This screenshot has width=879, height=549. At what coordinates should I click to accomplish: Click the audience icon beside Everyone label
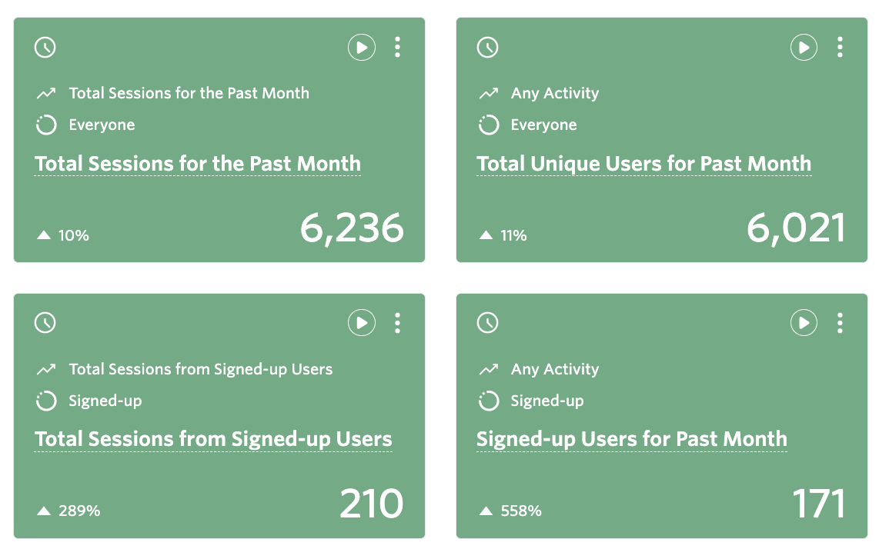pos(45,125)
